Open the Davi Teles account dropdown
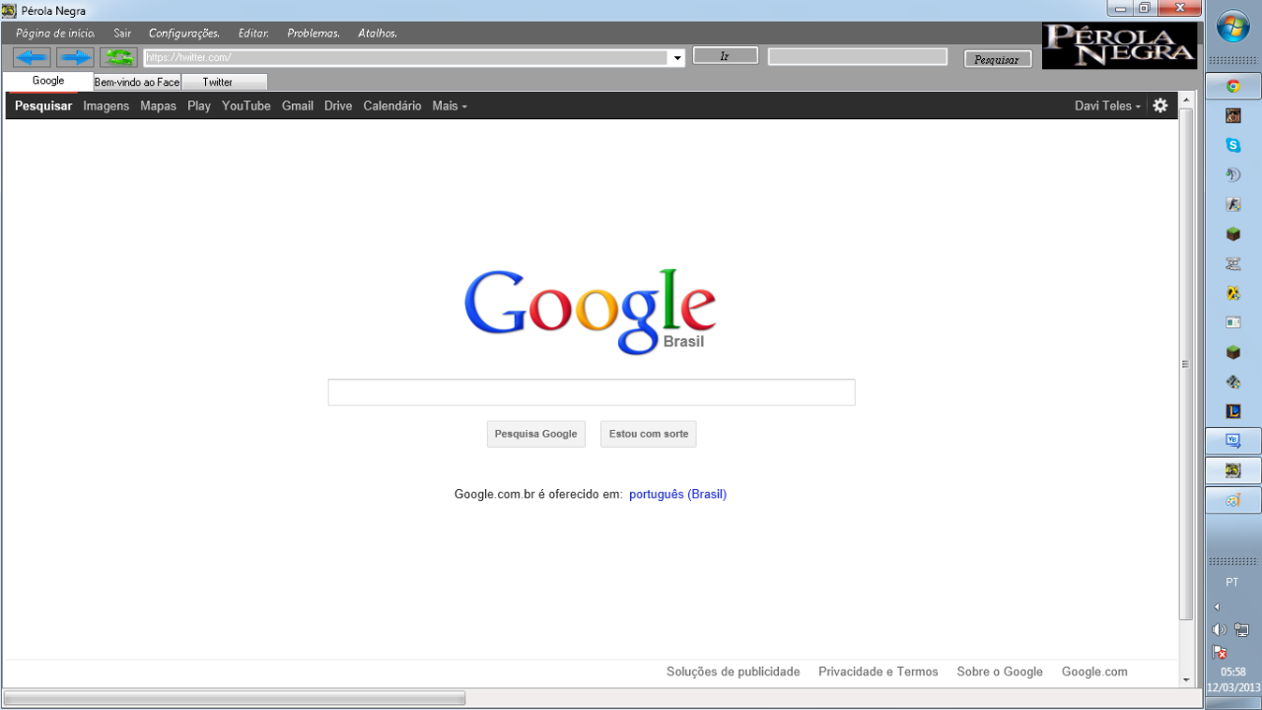Screen dimensions: 1262x710 (1107, 106)
